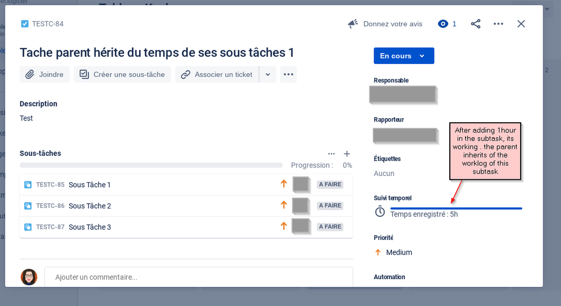Click Sous Tâche 3 title
This screenshot has width=561, height=306.
[90, 227]
